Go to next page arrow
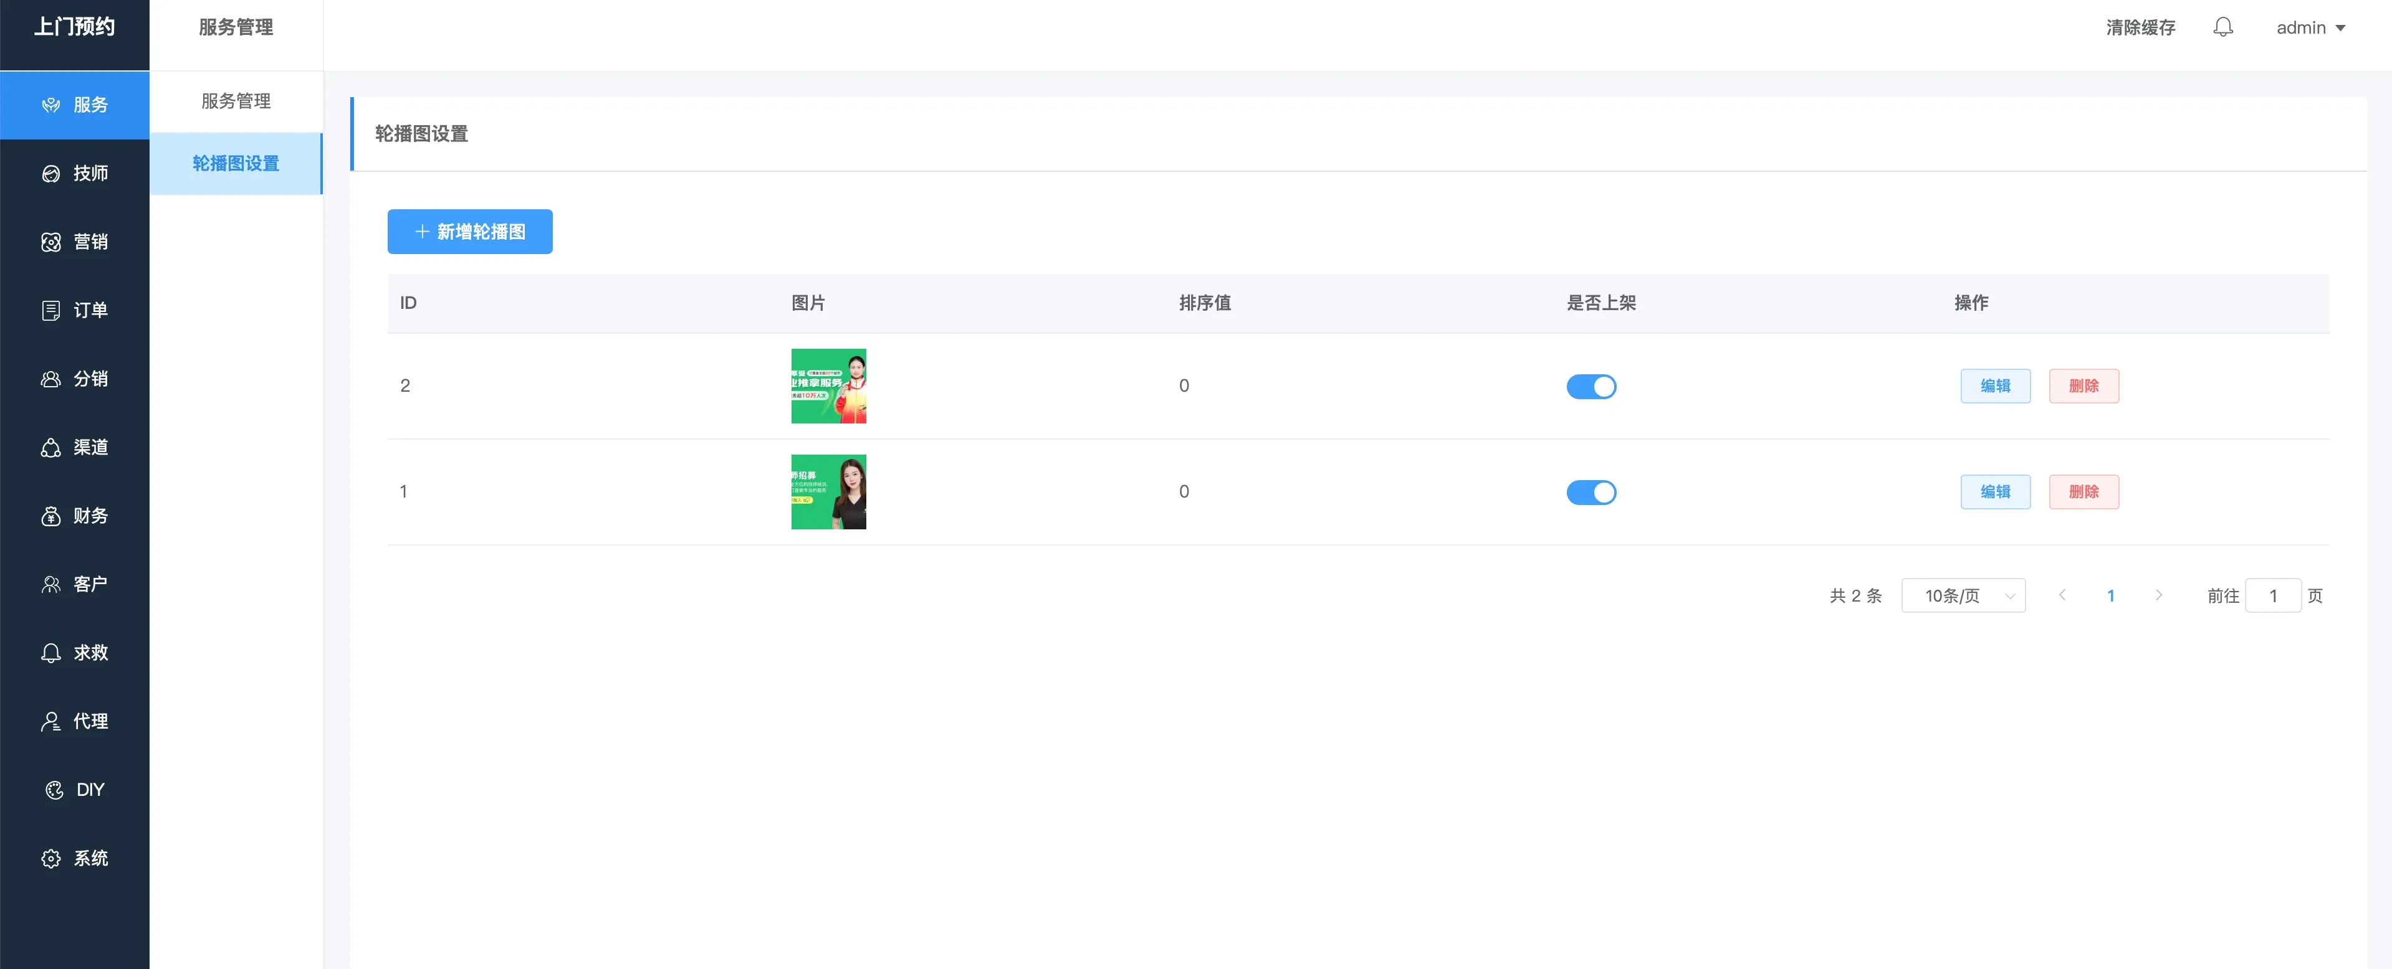 pyautogui.click(x=2159, y=596)
